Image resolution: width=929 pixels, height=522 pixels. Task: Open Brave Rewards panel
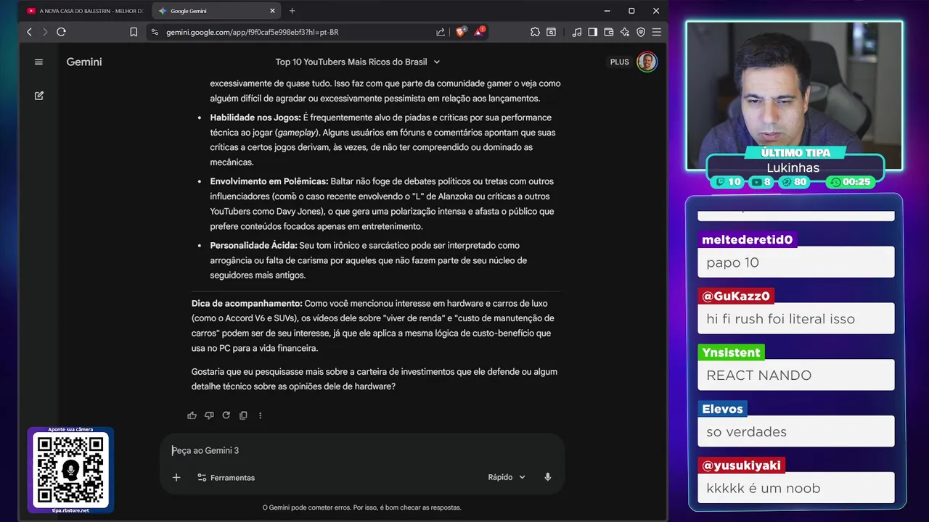[479, 32]
